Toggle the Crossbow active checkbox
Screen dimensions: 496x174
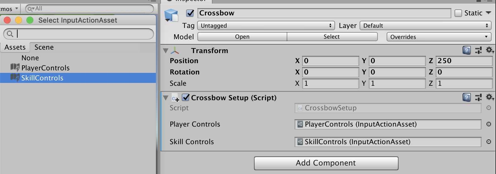pyautogui.click(x=190, y=13)
